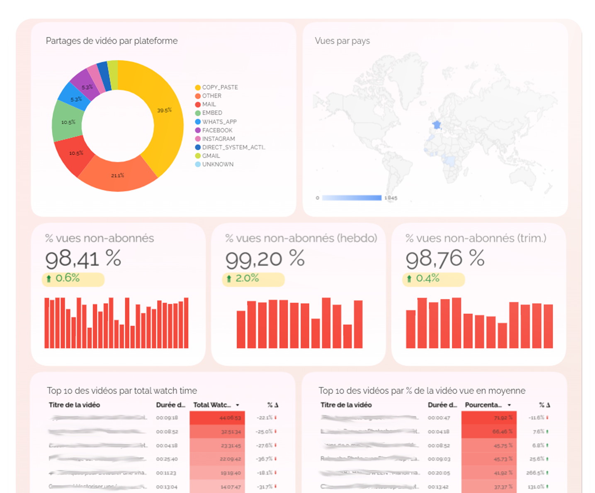The height and width of the screenshot is (493, 595).
Task: Click the OTHER legend marker in the donut chart
Action: [x=198, y=96]
